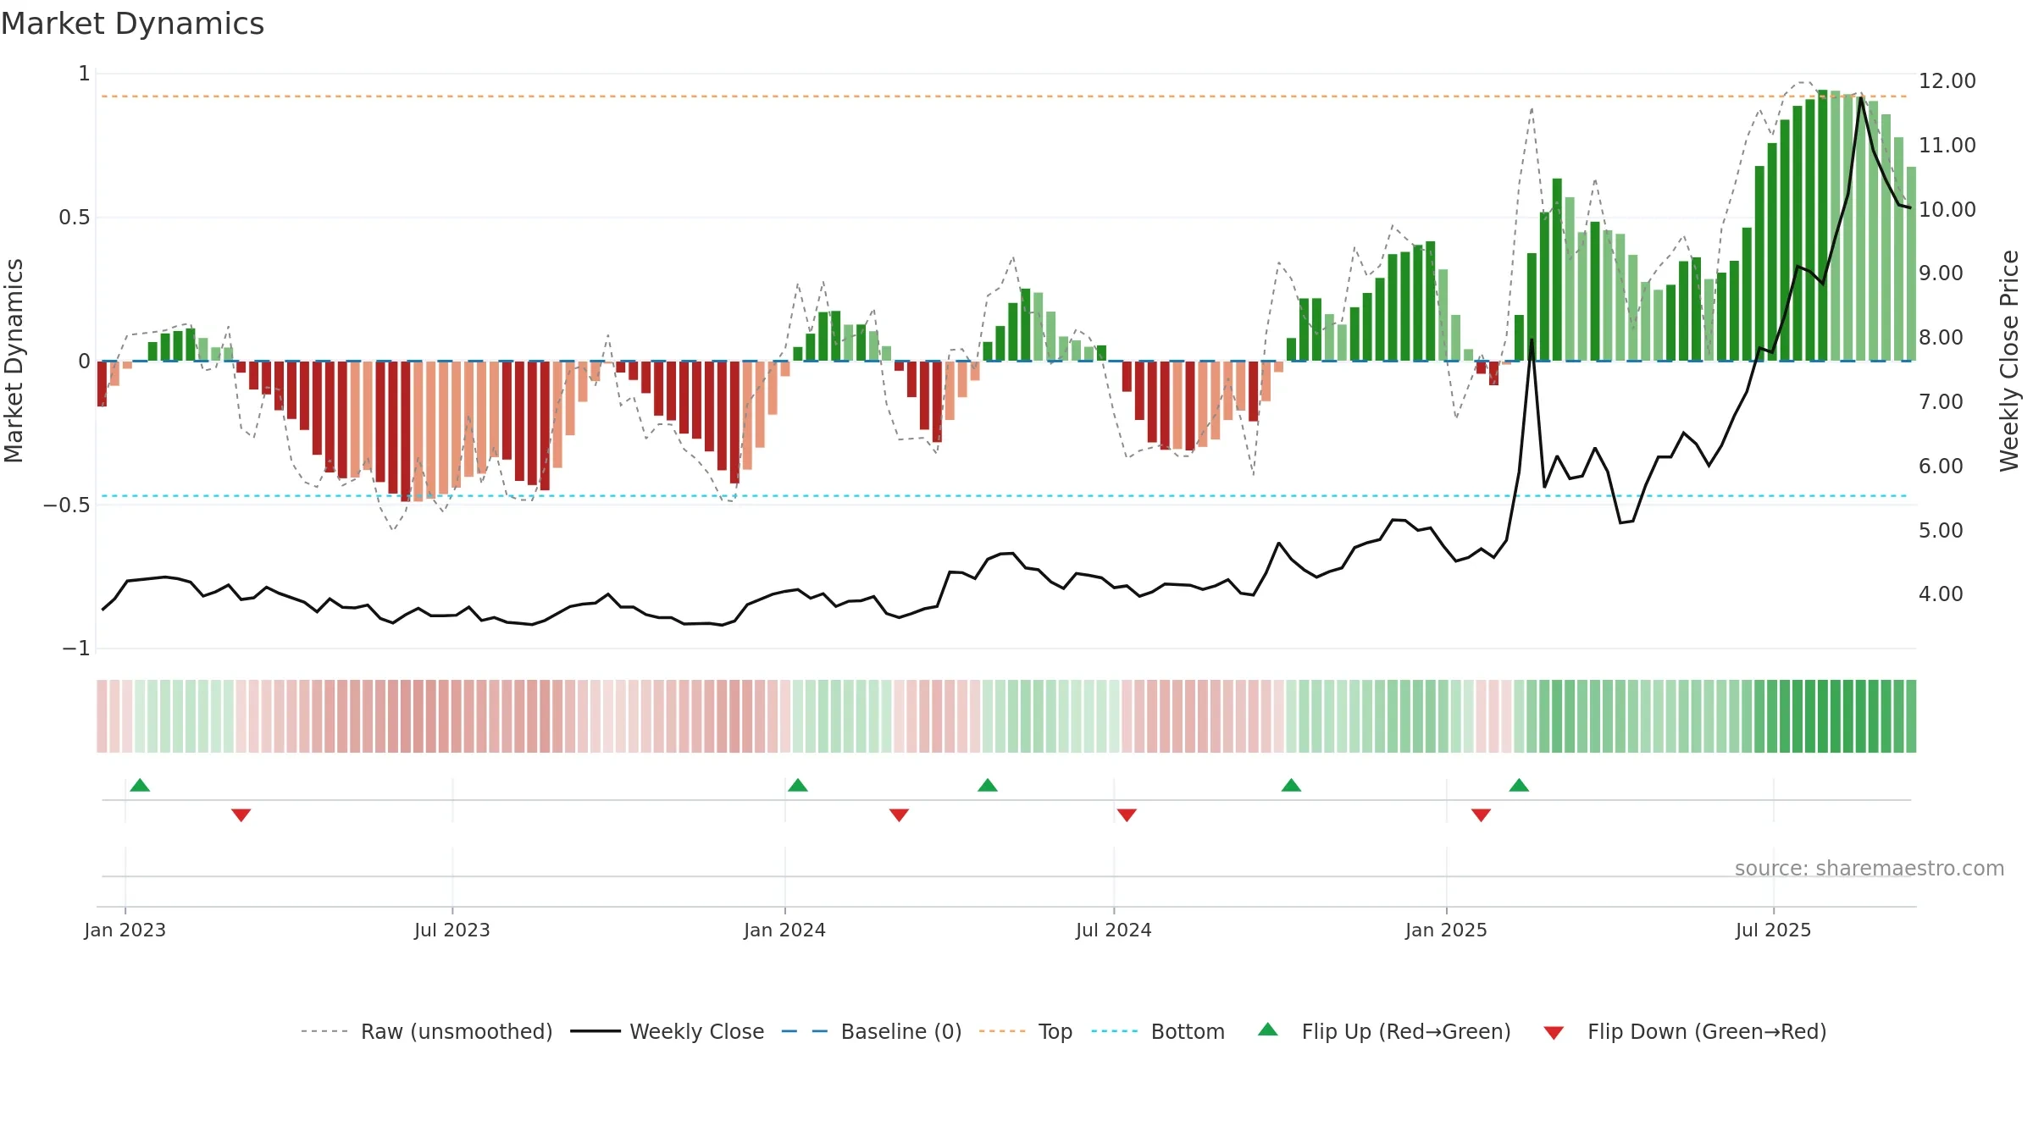2033x1143 pixels.
Task: Select the flip-up marker in February 2025
Action: click(1519, 785)
